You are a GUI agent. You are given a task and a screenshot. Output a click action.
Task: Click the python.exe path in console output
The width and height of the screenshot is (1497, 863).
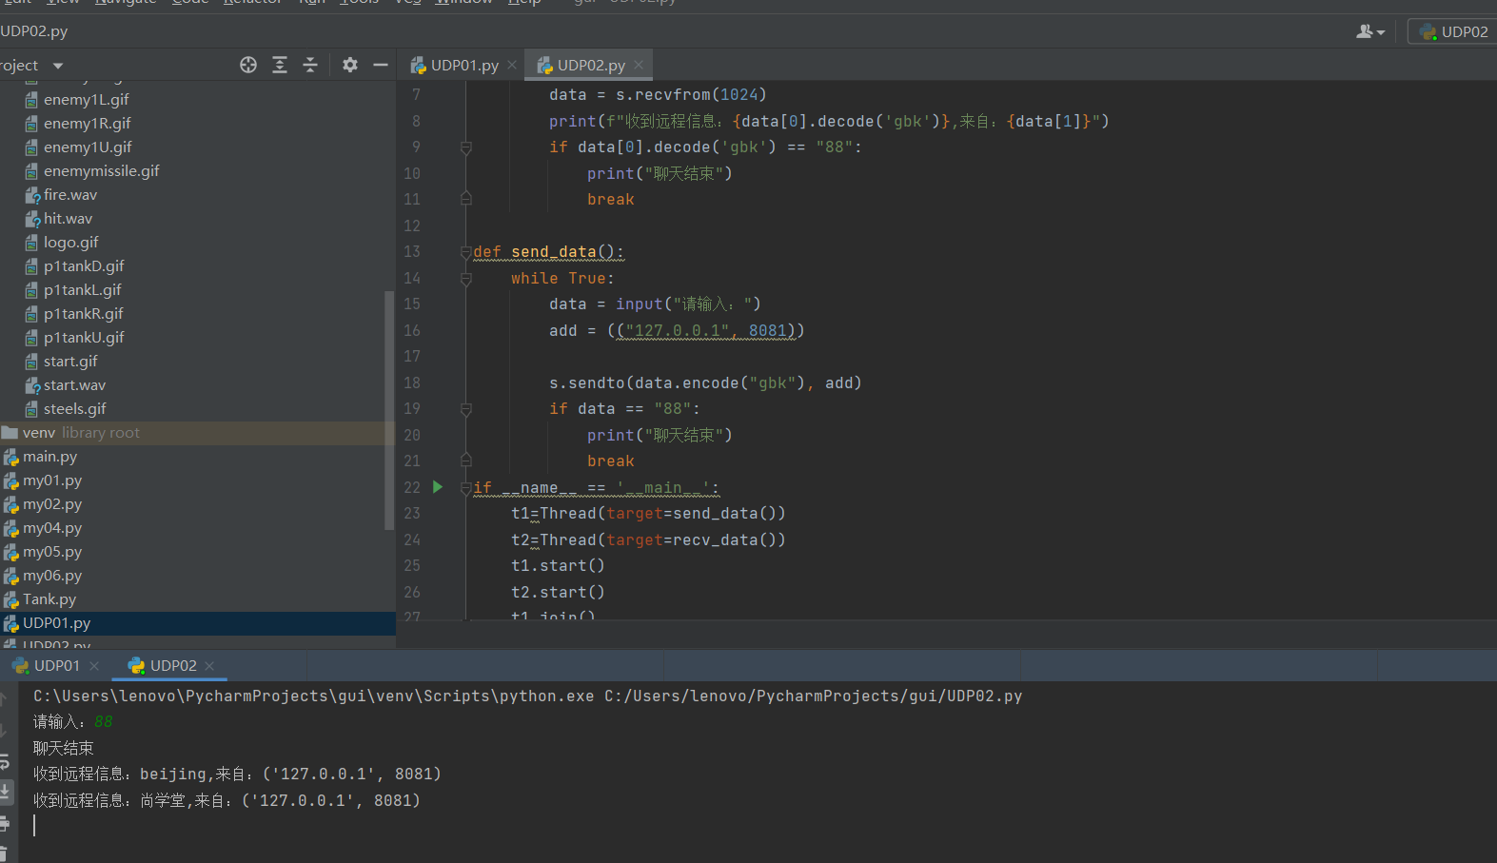point(314,696)
